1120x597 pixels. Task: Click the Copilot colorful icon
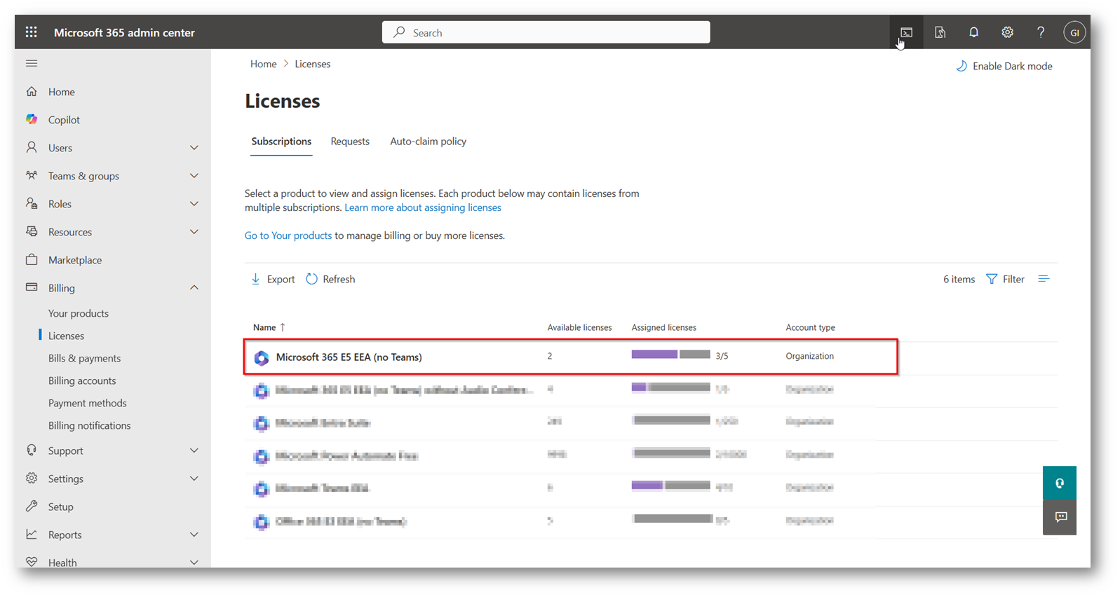32,120
